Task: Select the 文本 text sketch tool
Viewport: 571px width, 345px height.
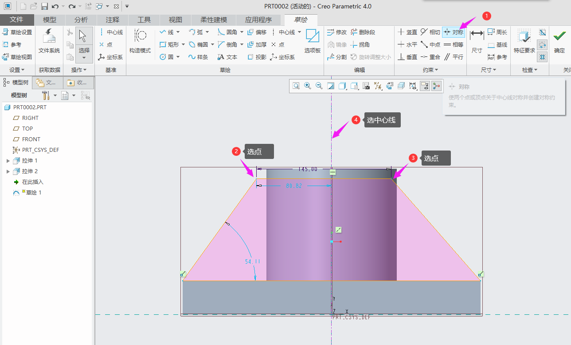Action: [227, 57]
